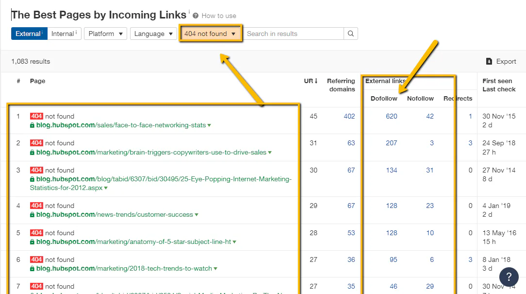Open the Platform dropdown

pos(105,34)
